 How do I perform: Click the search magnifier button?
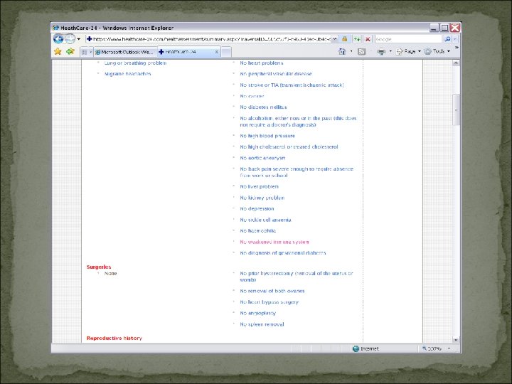coord(447,39)
